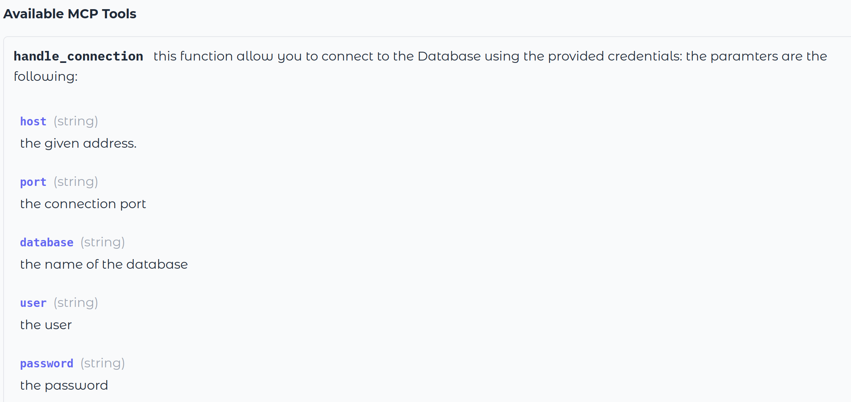Click the description 'the connection port'
This screenshot has height=402, width=851.
pyautogui.click(x=83, y=204)
